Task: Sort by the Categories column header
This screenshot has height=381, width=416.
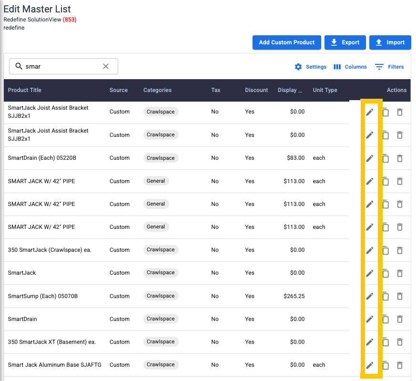Action: (157, 90)
